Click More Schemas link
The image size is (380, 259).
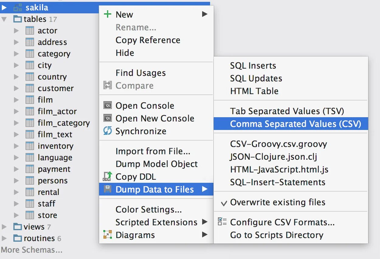coord(32,250)
